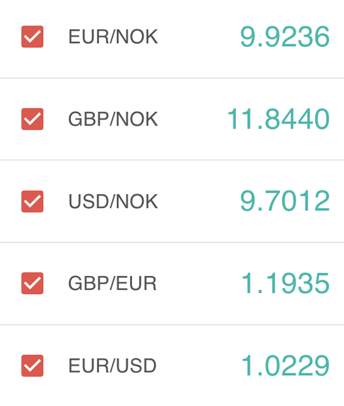Click the 9.7012 rate value
The width and height of the screenshot is (344, 406).
[x=285, y=201]
